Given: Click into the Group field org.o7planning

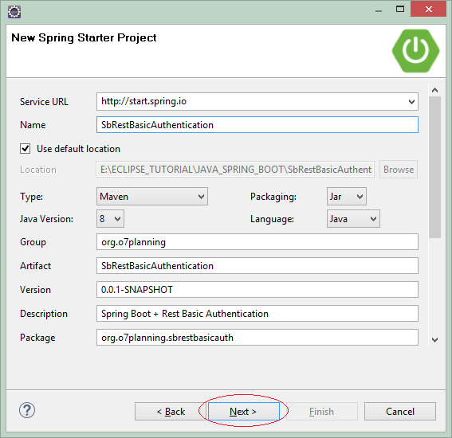Looking at the screenshot, I should [257, 242].
